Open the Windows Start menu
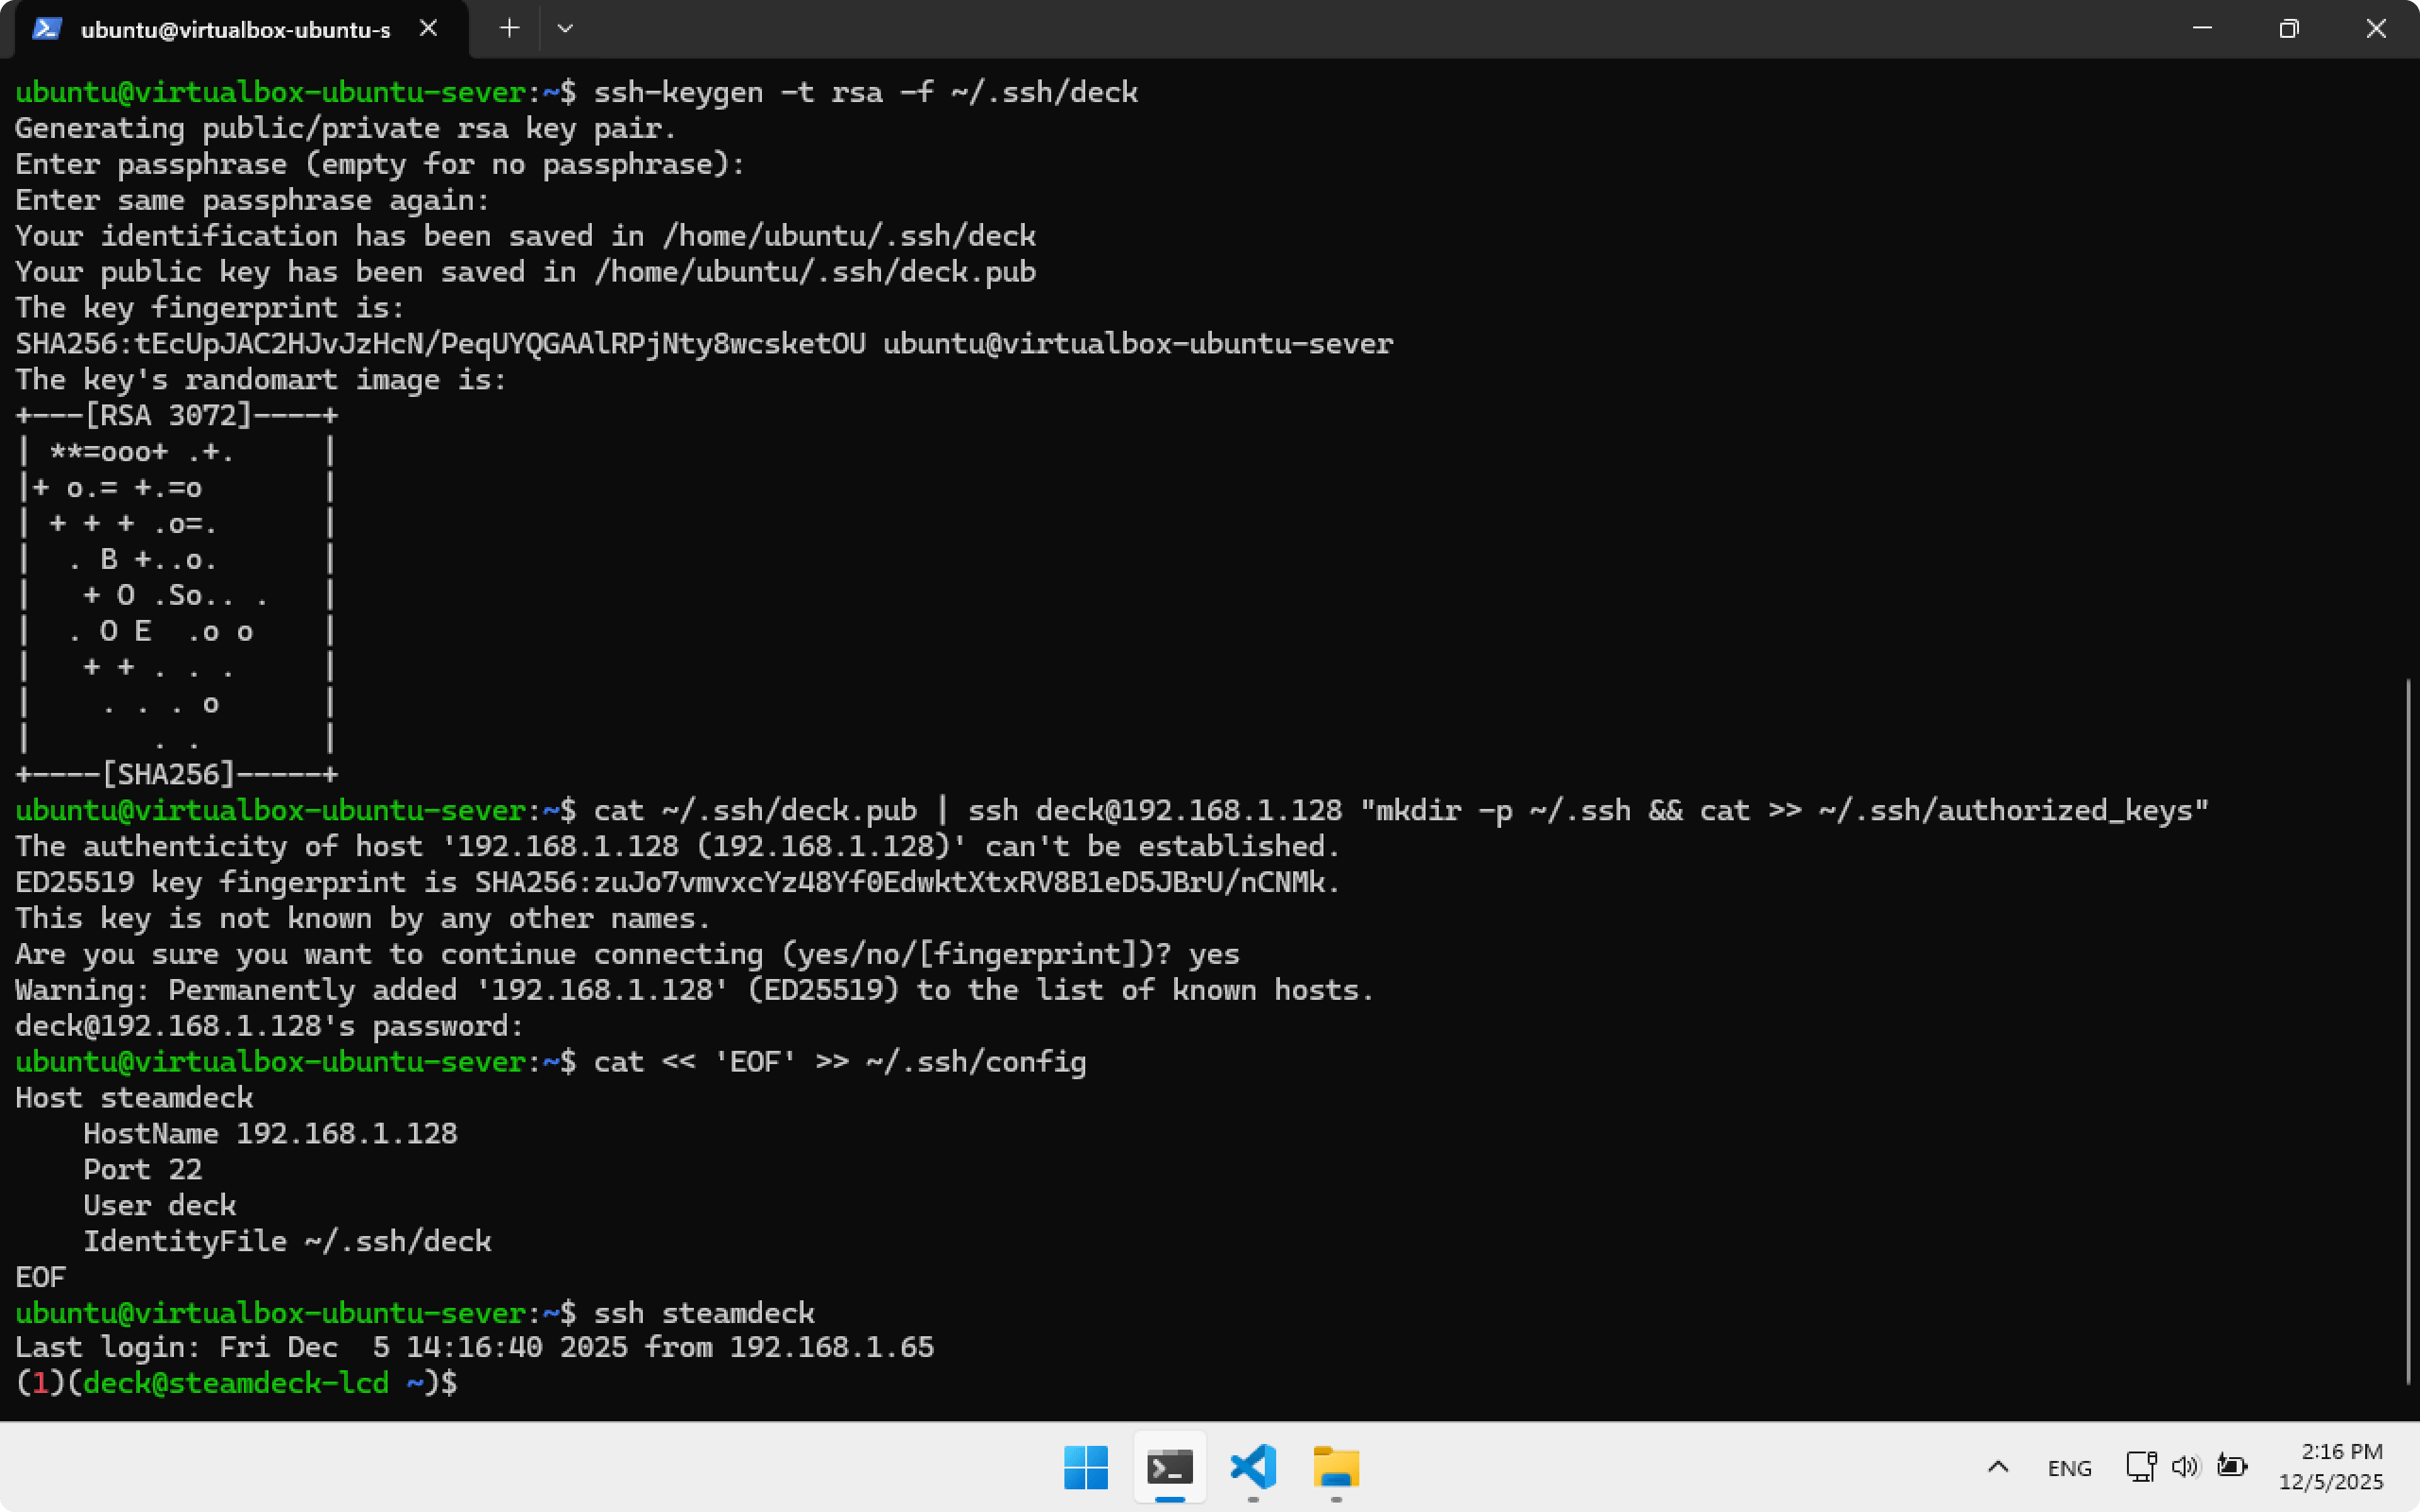This screenshot has width=2420, height=1512. 1086,1467
